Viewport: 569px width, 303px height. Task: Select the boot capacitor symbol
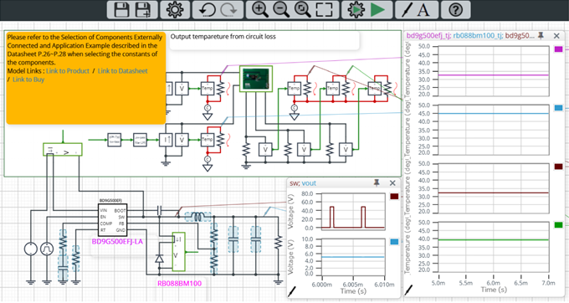159,210
